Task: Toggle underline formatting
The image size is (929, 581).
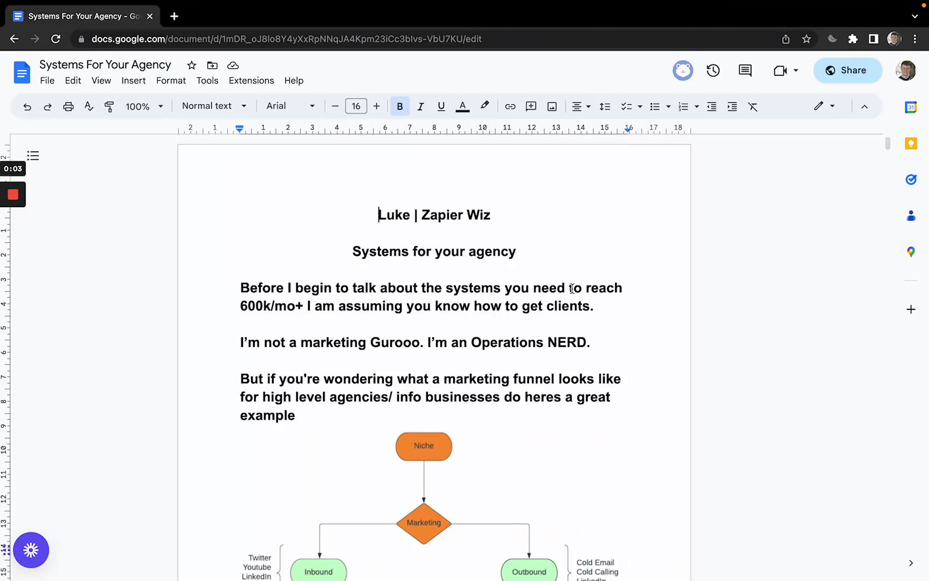Action: [441, 106]
